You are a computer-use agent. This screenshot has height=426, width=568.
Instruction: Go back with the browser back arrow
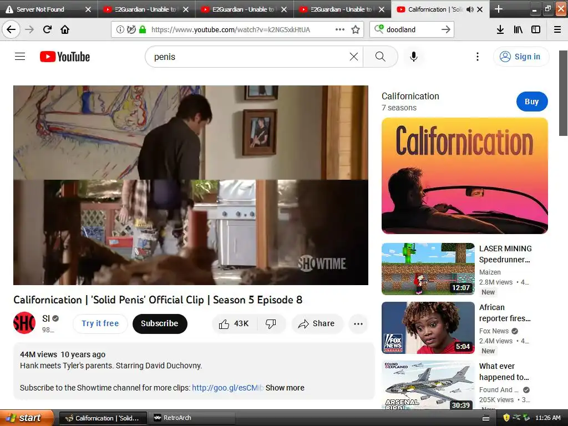click(x=11, y=29)
